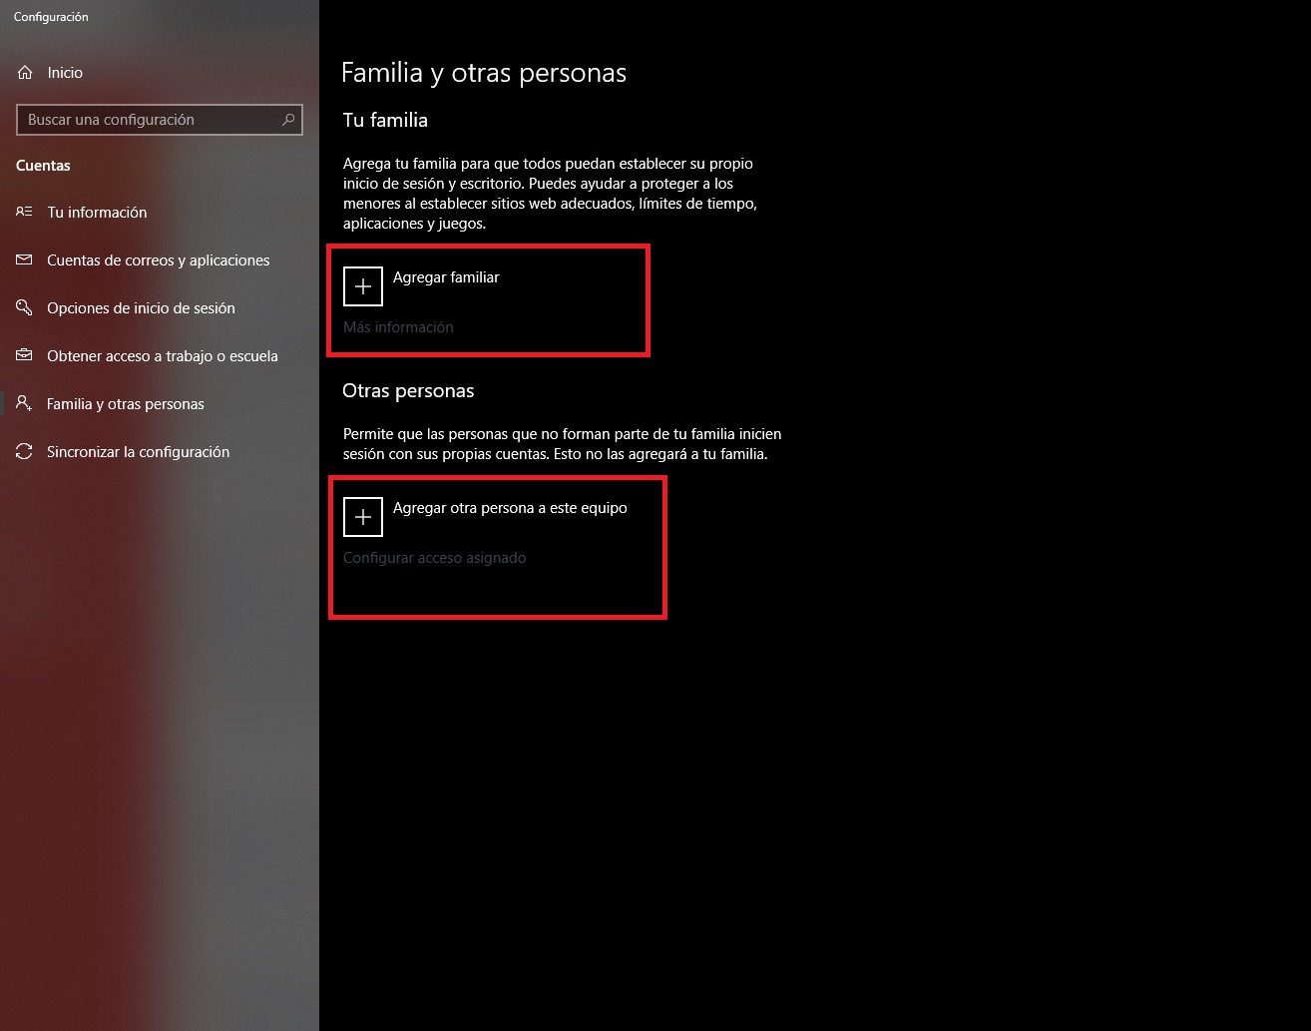Click the magnifier icon in search box

tap(288, 120)
